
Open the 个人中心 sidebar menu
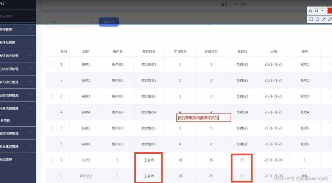18,16
